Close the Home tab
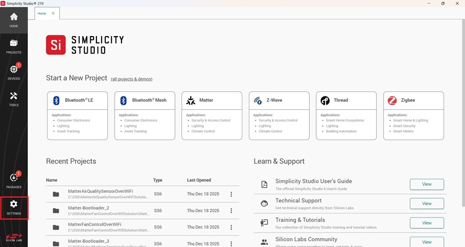Viewport: 465px width, 247px height. (53, 12)
